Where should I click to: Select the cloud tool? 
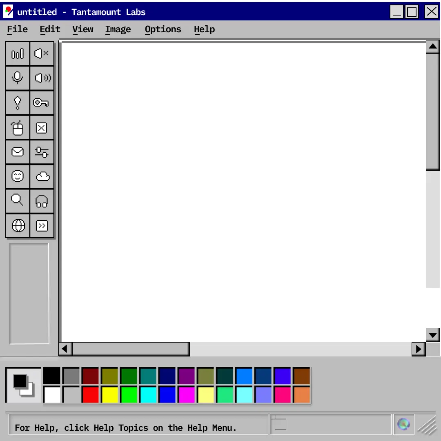click(x=42, y=176)
